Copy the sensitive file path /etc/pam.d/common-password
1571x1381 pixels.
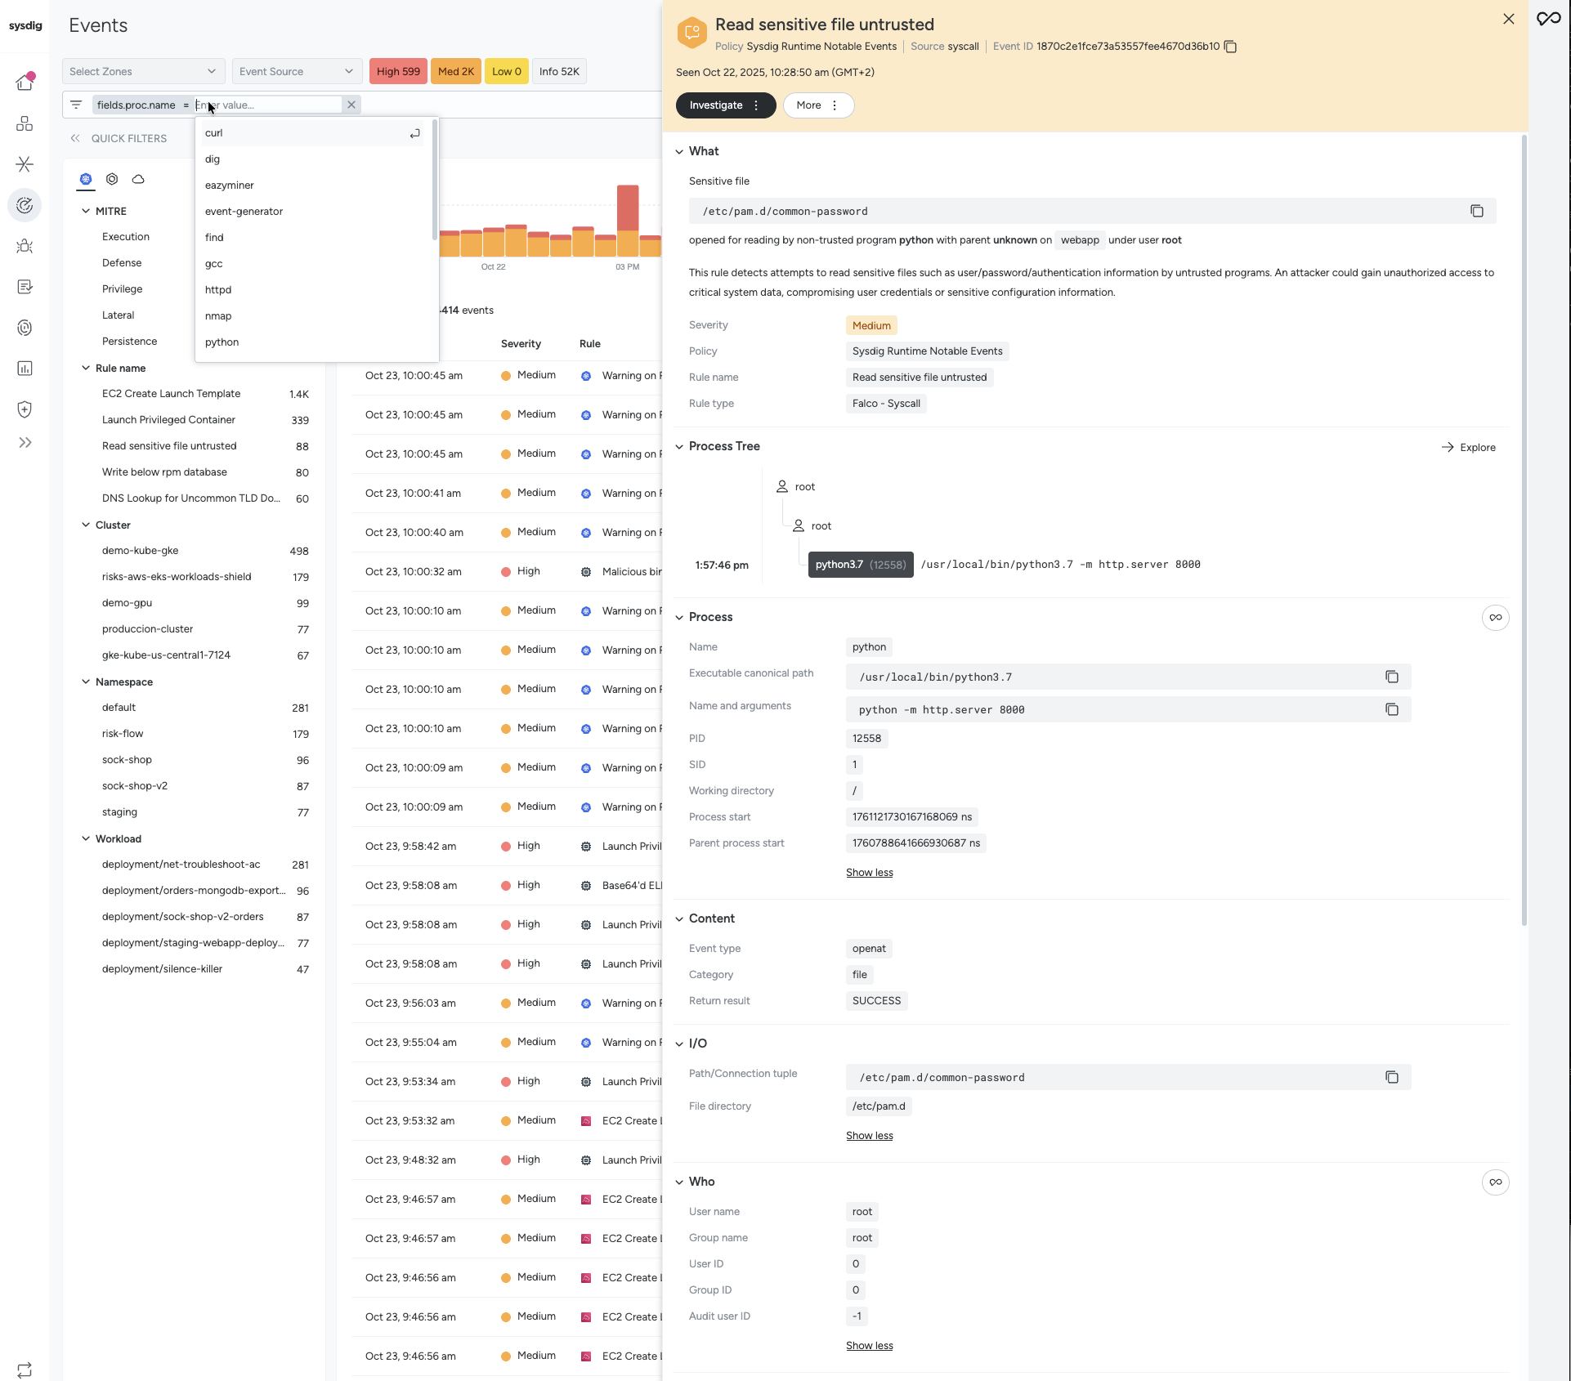(x=1476, y=212)
